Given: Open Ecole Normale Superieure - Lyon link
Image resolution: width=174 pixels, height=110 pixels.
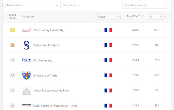Looking at the screenshot, I should (55, 106).
